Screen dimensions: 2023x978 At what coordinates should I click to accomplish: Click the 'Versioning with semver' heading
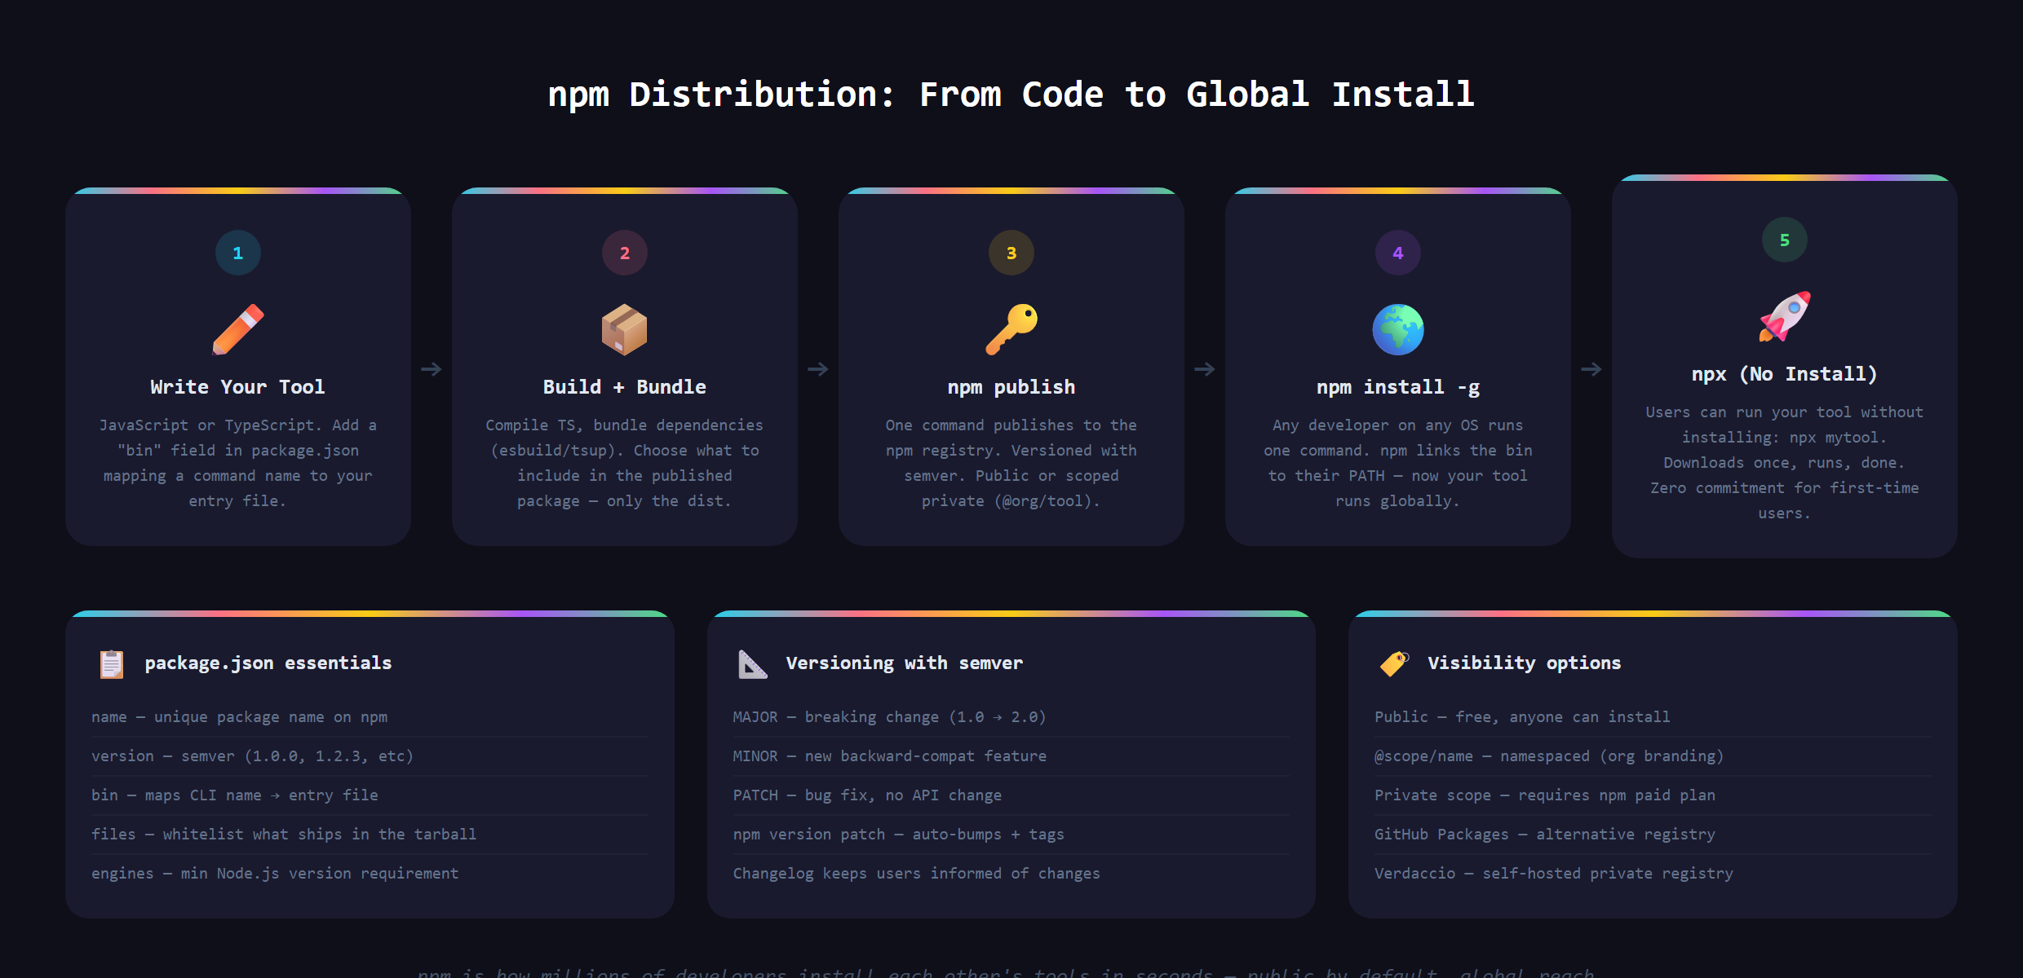pos(905,663)
